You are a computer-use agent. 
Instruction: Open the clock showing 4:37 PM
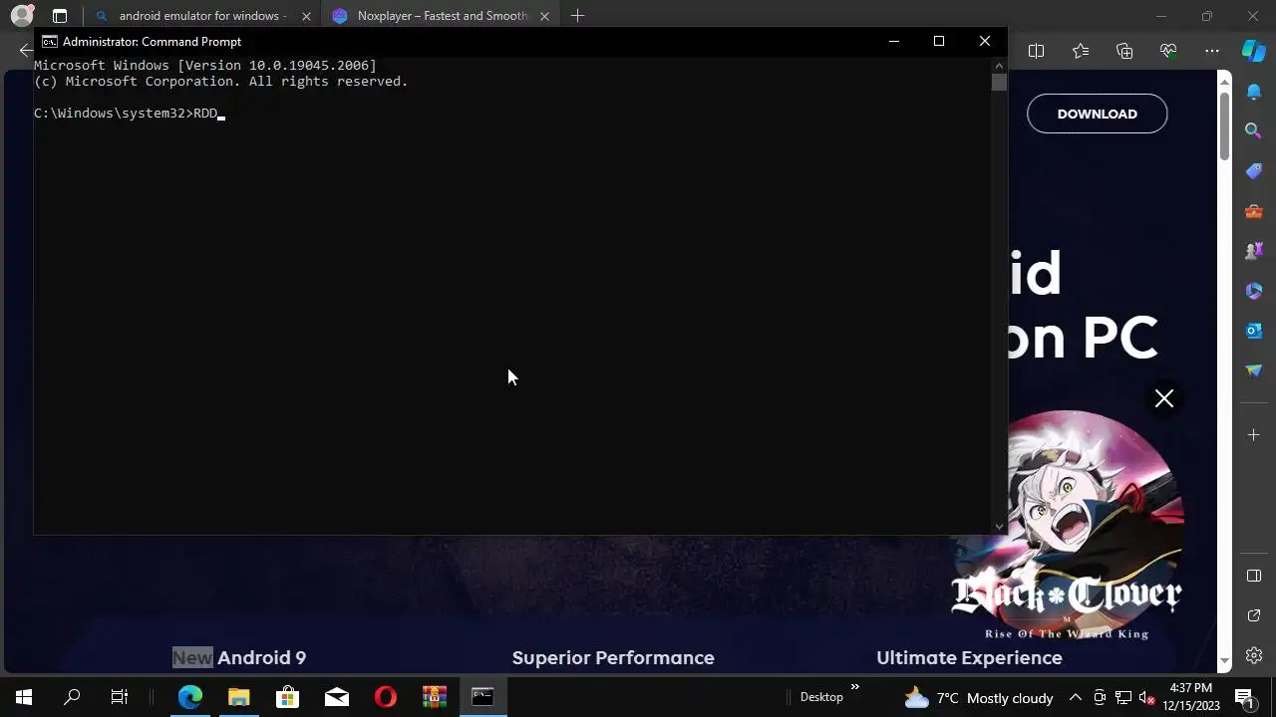click(1191, 697)
